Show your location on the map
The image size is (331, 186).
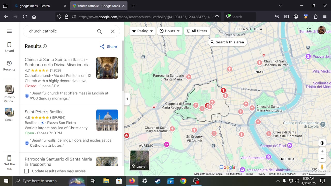coord(322,143)
